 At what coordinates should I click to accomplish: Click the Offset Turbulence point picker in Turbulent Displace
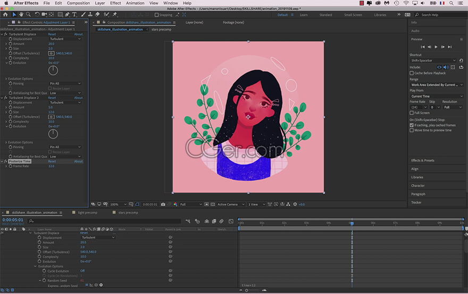pos(52,53)
